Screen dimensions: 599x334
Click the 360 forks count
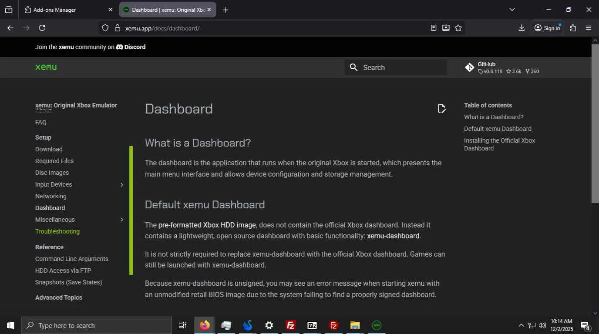tap(532, 71)
